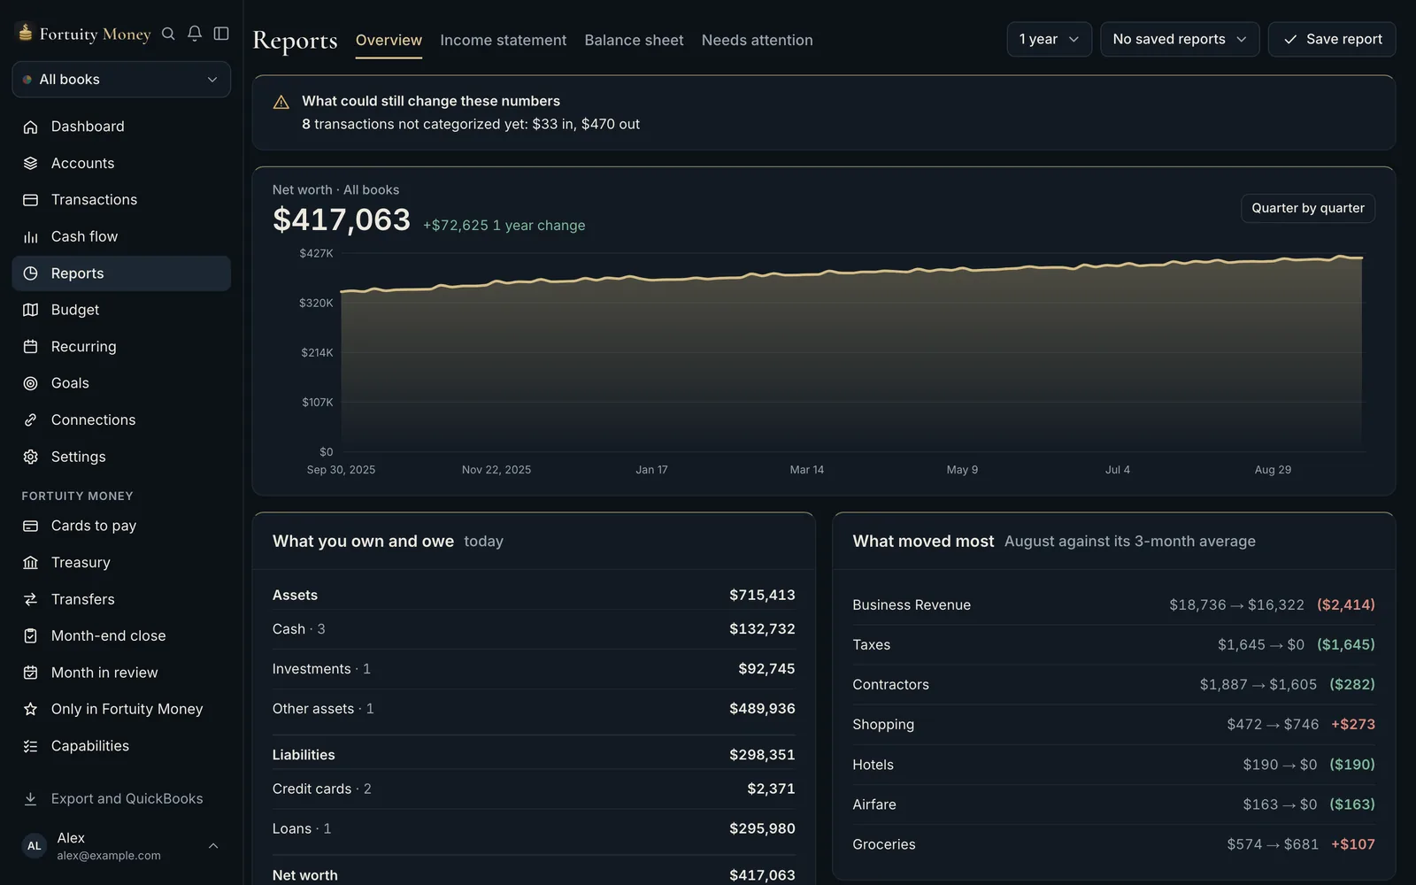The height and width of the screenshot is (885, 1416).
Task: Click the Fortuity Money logo
Action: [x=83, y=34]
